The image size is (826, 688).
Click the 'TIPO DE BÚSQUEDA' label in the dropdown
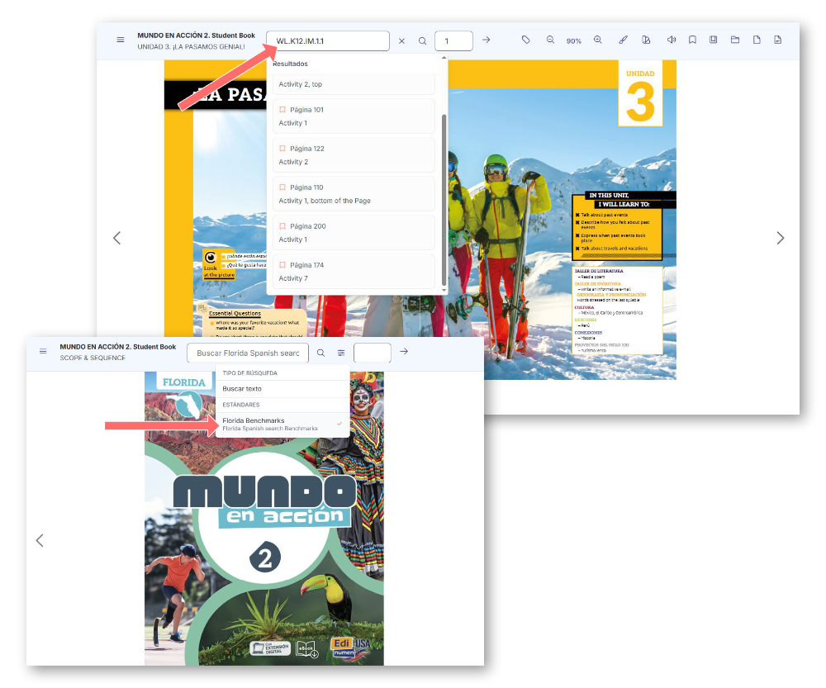[x=249, y=373]
